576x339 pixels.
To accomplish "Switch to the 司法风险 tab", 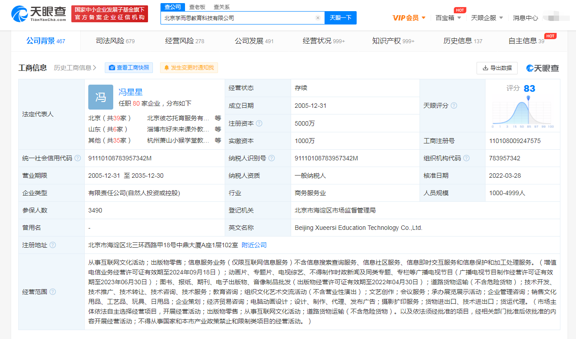I will point(115,41).
